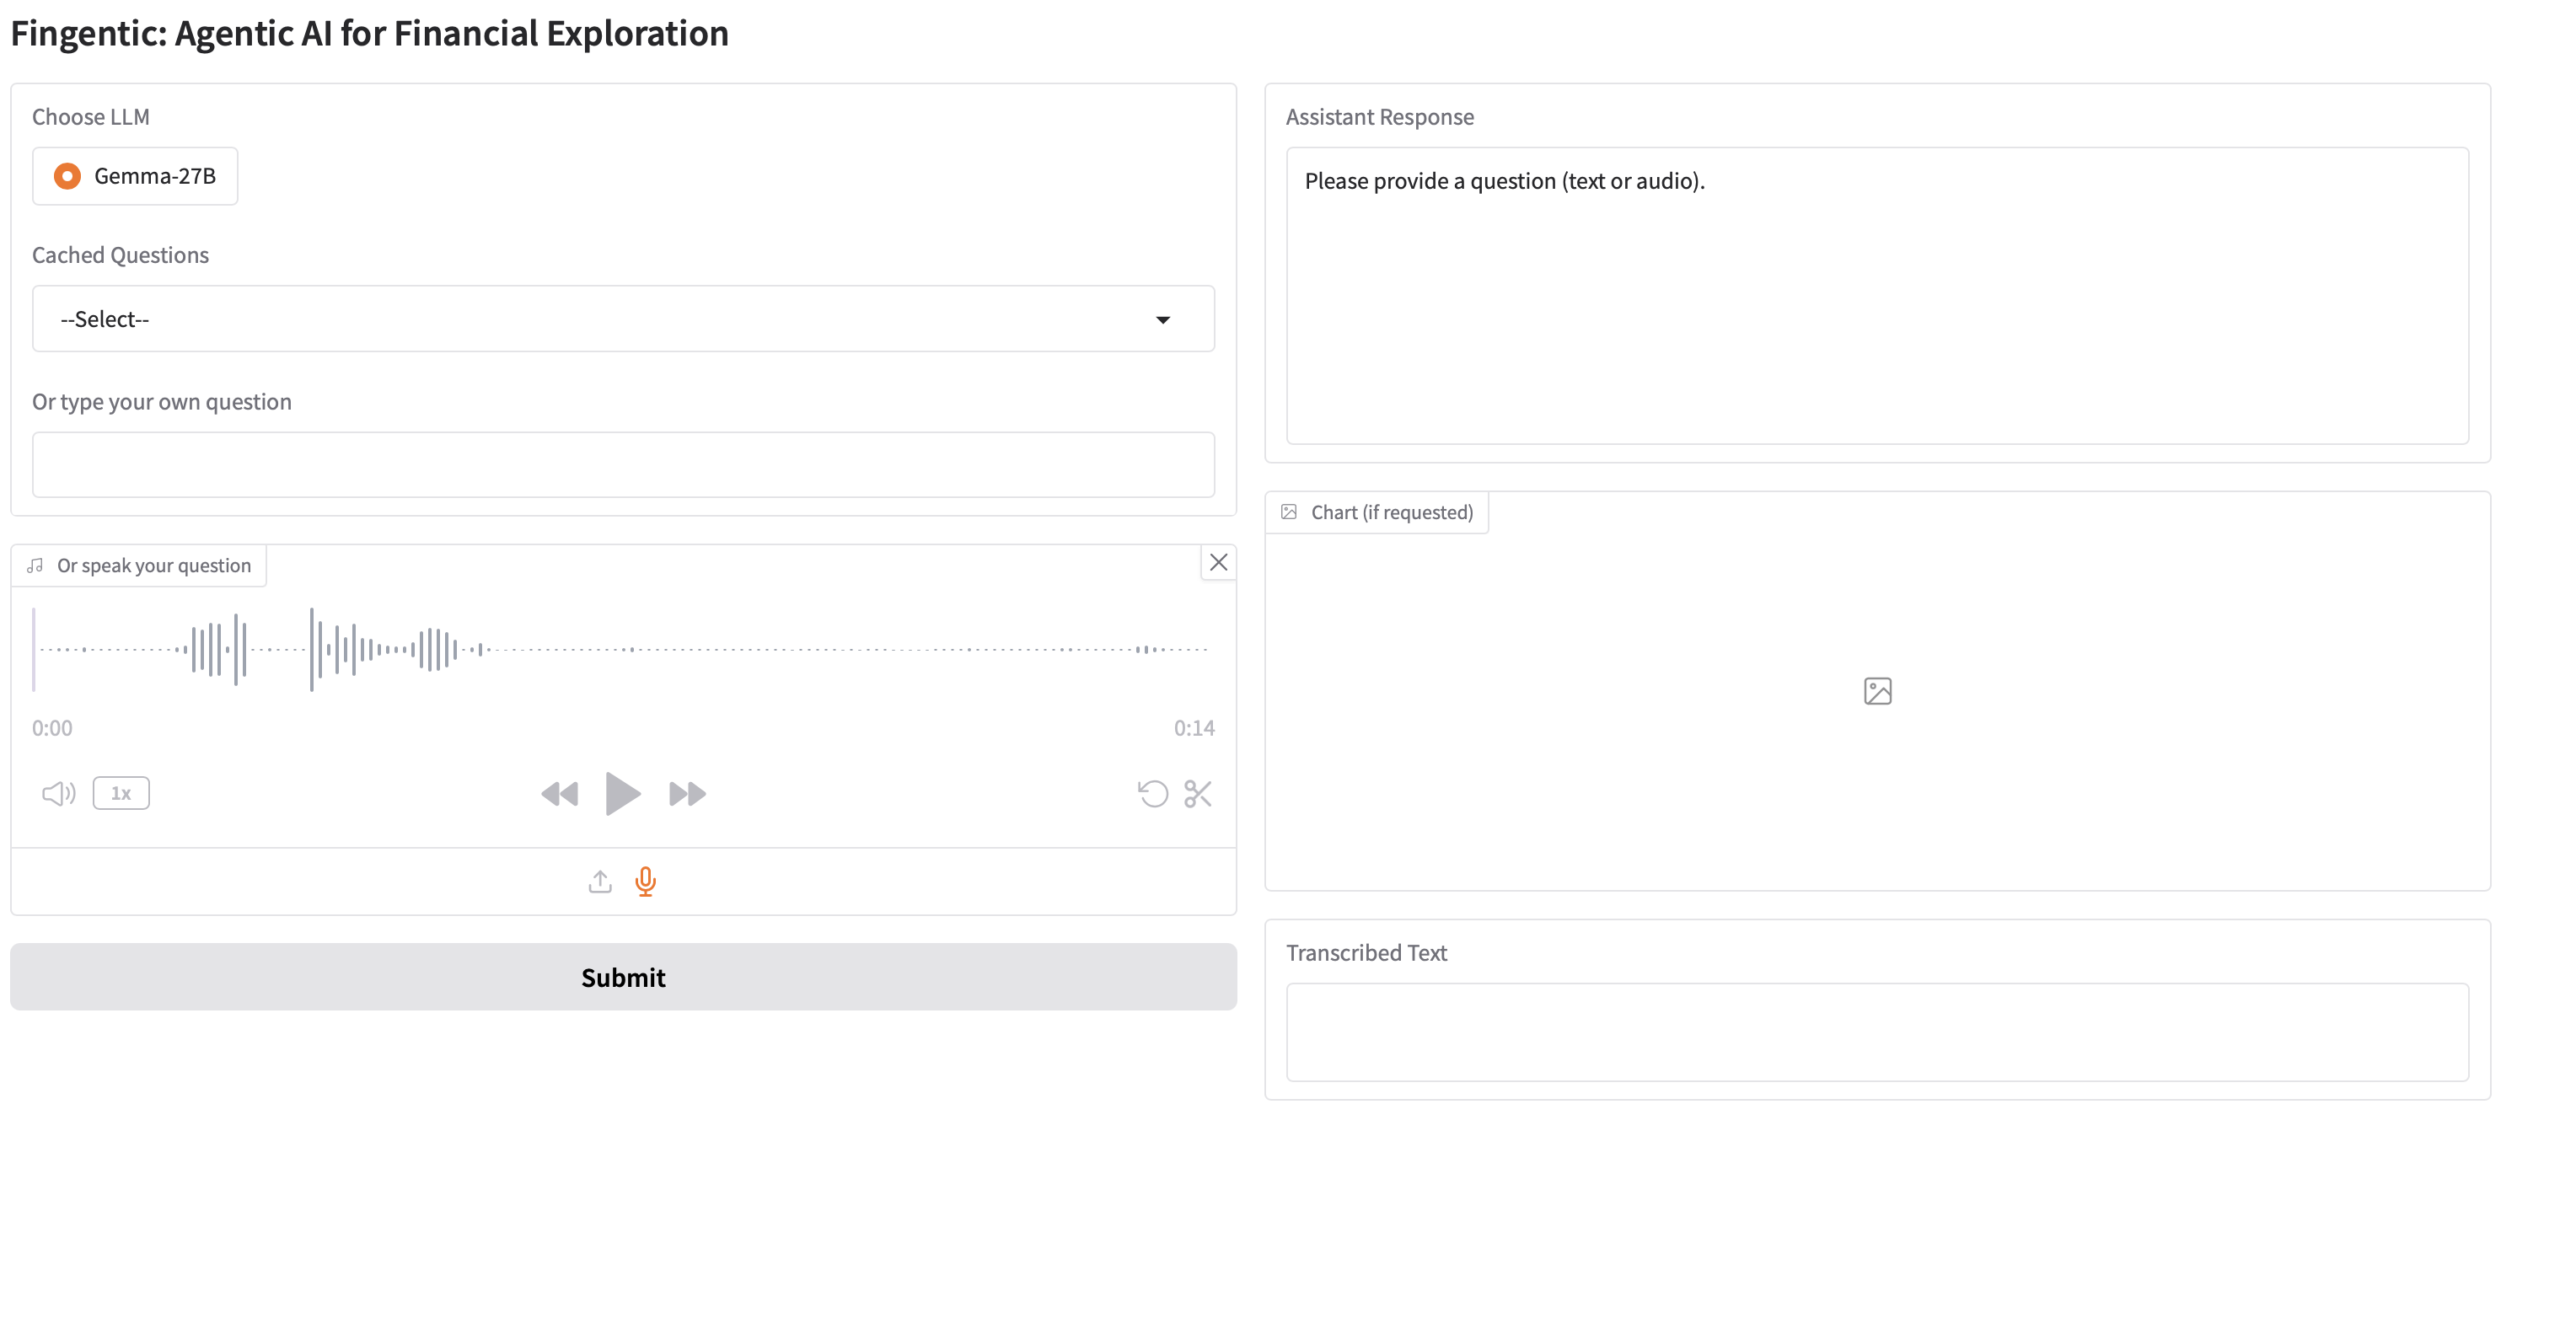Rewind the recorded audio
Screen dimensions: 2576x1340
pos(559,793)
